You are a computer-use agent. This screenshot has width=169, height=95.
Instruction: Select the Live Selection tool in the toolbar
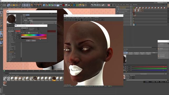click(x=8, y=5)
